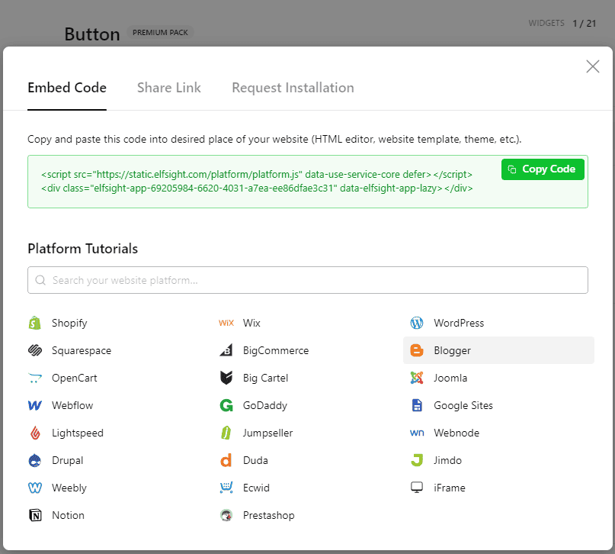The height and width of the screenshot is (554, 615).
Task: Click the Wix logo icon
Action: pyautogui.click(x=226, y=323)
